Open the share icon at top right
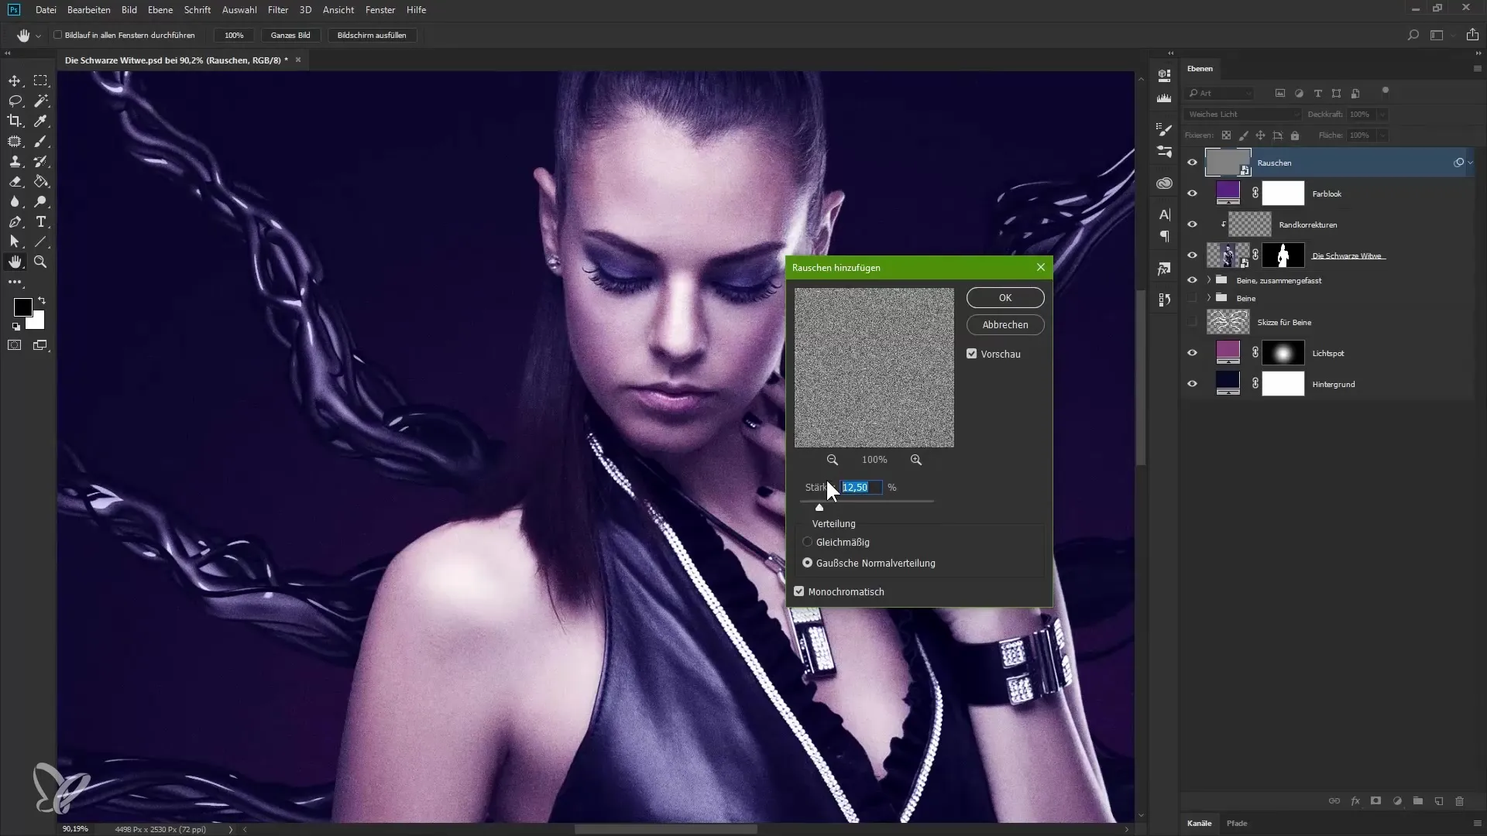The width and height of the screenshot is (1487, 836). (1472, 35)
